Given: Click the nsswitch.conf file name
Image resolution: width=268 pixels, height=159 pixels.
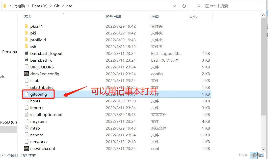Looking at the screenshot, I should tap(43, 148).
